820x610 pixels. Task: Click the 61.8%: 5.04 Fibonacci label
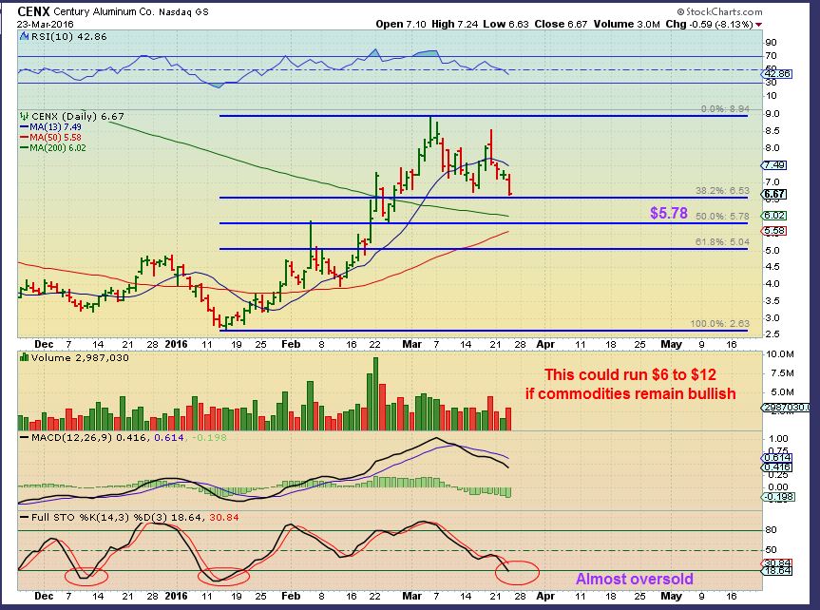[722, 241]
